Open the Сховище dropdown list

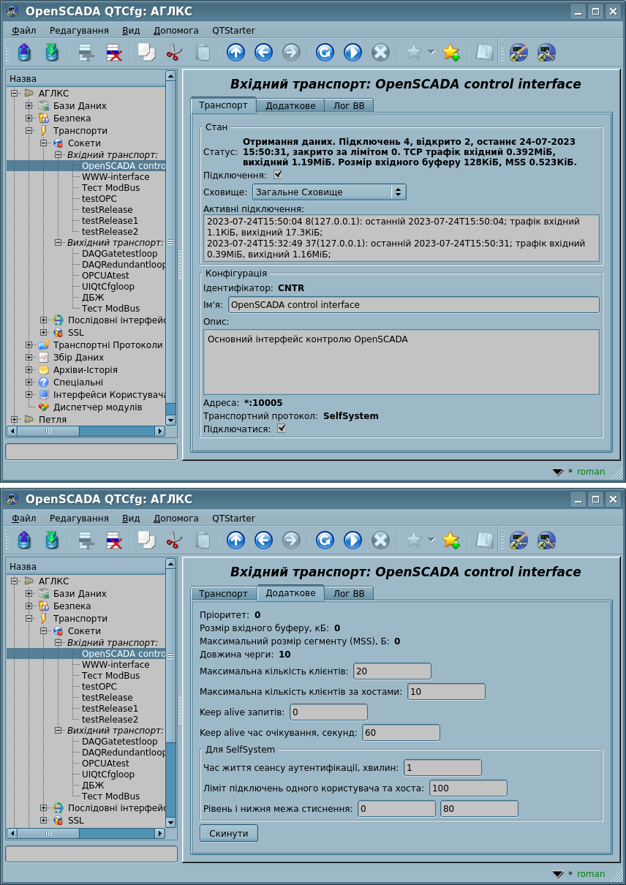point(328,192)
